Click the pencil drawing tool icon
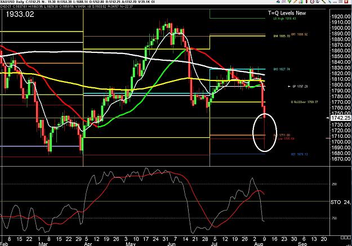This screenshot has width=352, height=246. (295, 1)
